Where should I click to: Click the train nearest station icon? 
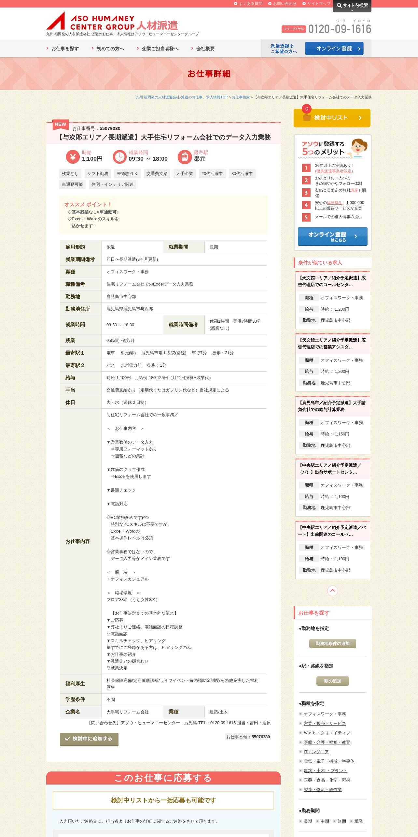click(185, 157)
